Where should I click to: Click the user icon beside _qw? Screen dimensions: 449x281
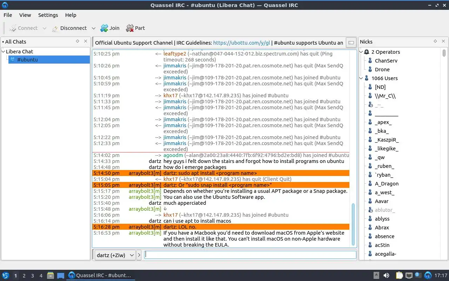click(x=370, y=157)
